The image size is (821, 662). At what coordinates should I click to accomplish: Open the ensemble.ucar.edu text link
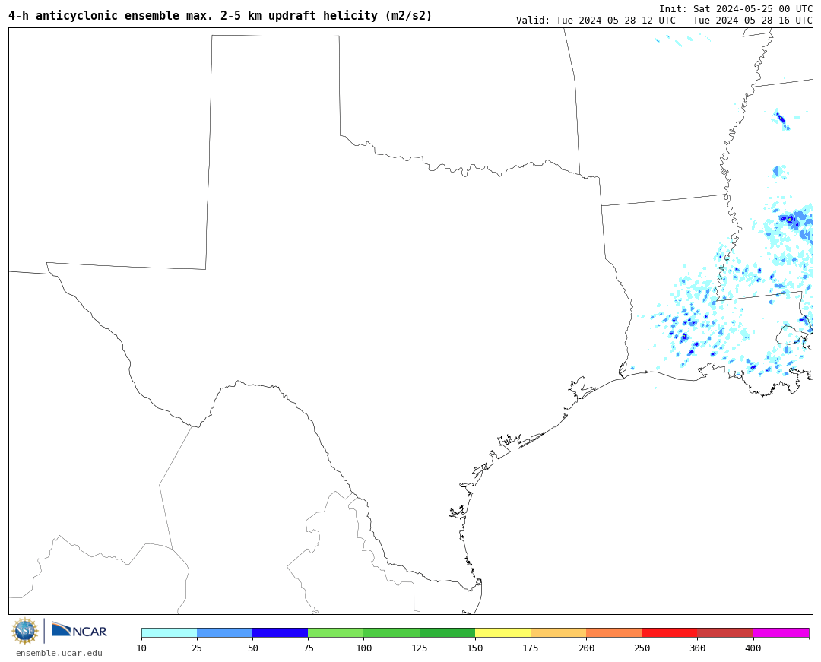coord(59,653)
